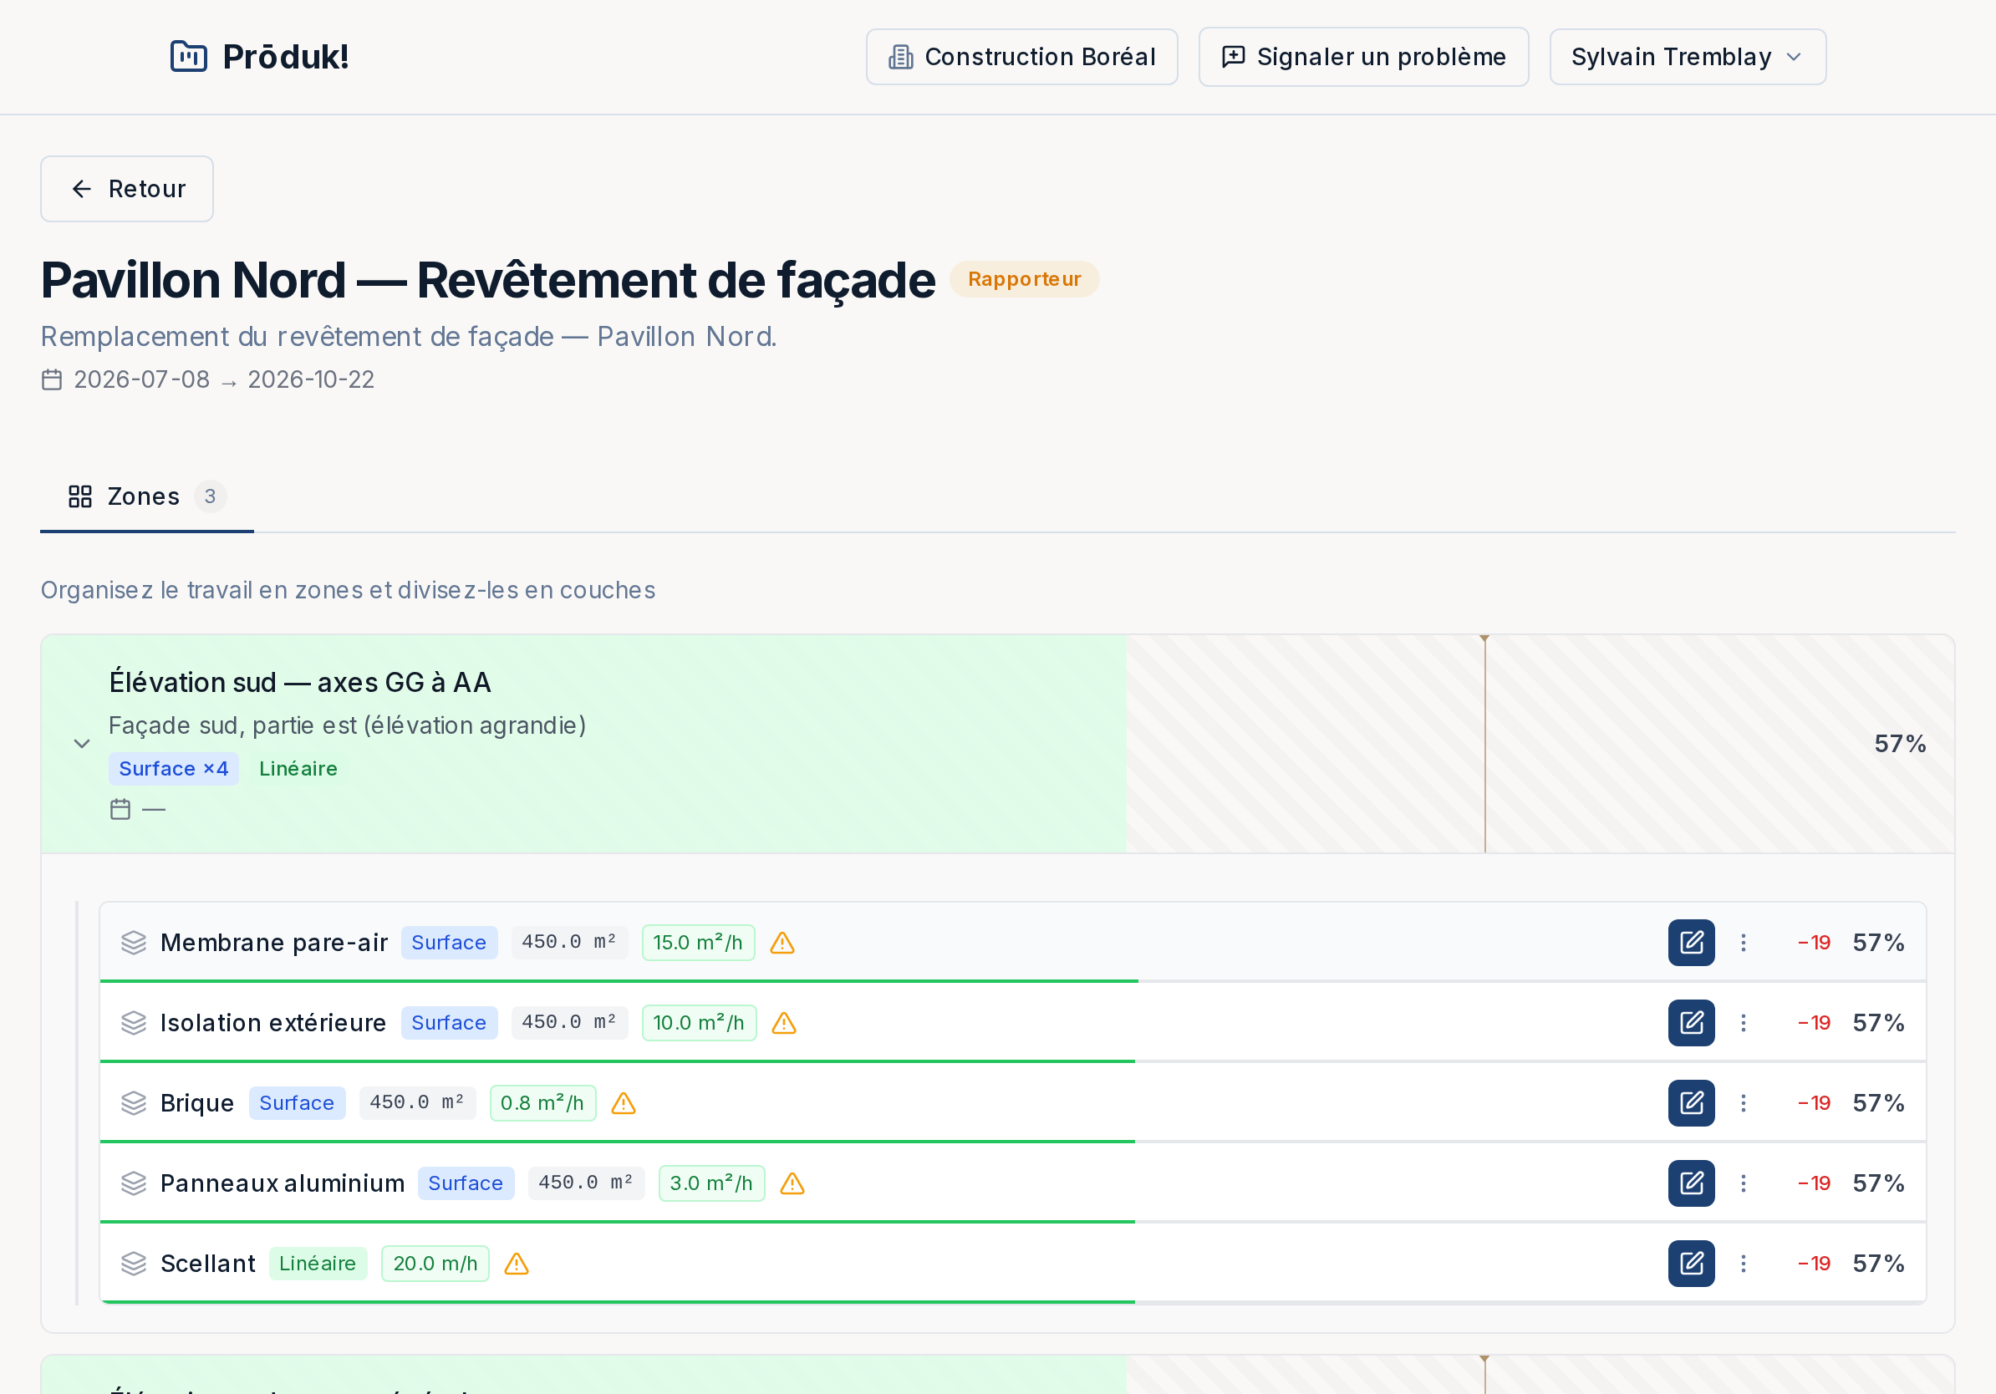Open more options for Membrane pare-air
1996x1394 pixels.
pos(1743,942)
